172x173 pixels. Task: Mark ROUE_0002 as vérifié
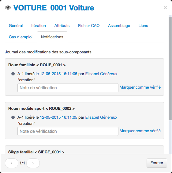(x=140, y=131)
